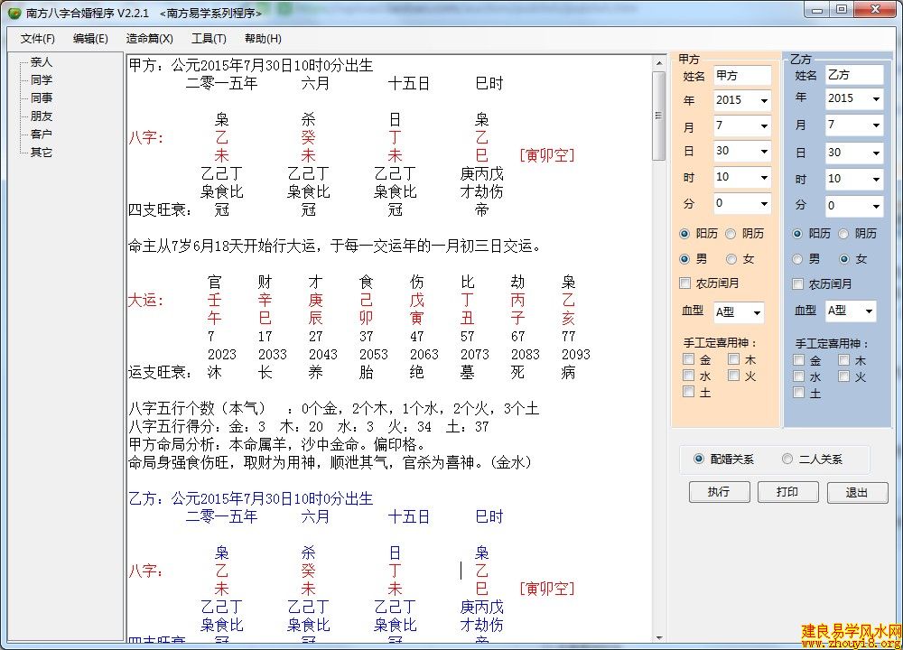Select 阴历 radio for 乙方
This screenshot has width=903, height=650.
(843, 234)
